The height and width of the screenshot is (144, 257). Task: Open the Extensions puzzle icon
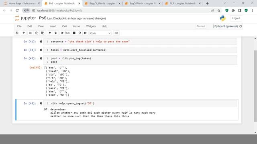pos(233,10)
